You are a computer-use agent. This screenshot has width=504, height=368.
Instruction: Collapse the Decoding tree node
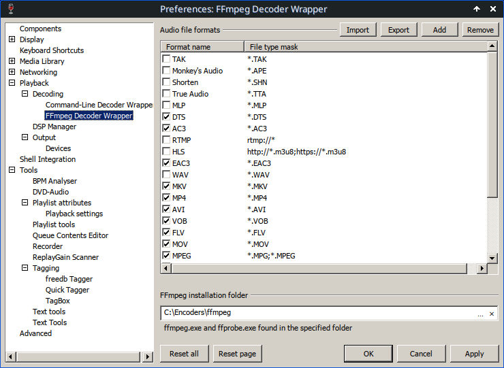pos(25,94)
